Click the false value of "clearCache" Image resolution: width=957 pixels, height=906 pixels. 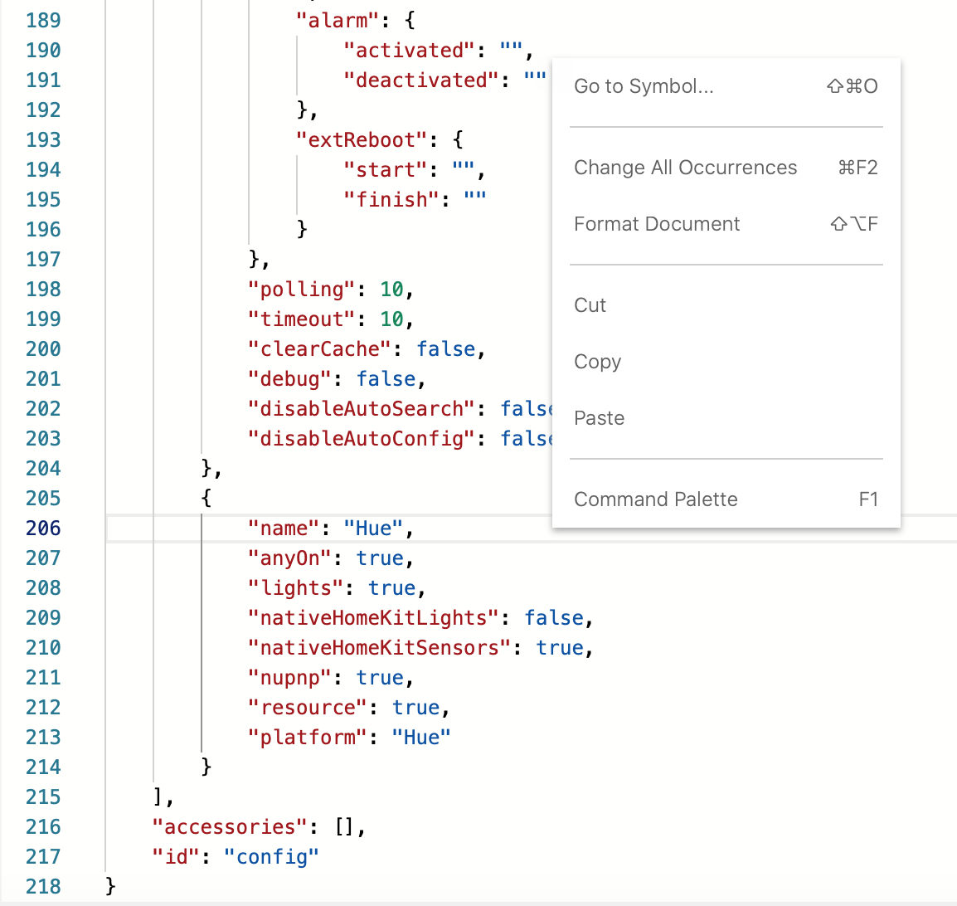coord(446,349)
